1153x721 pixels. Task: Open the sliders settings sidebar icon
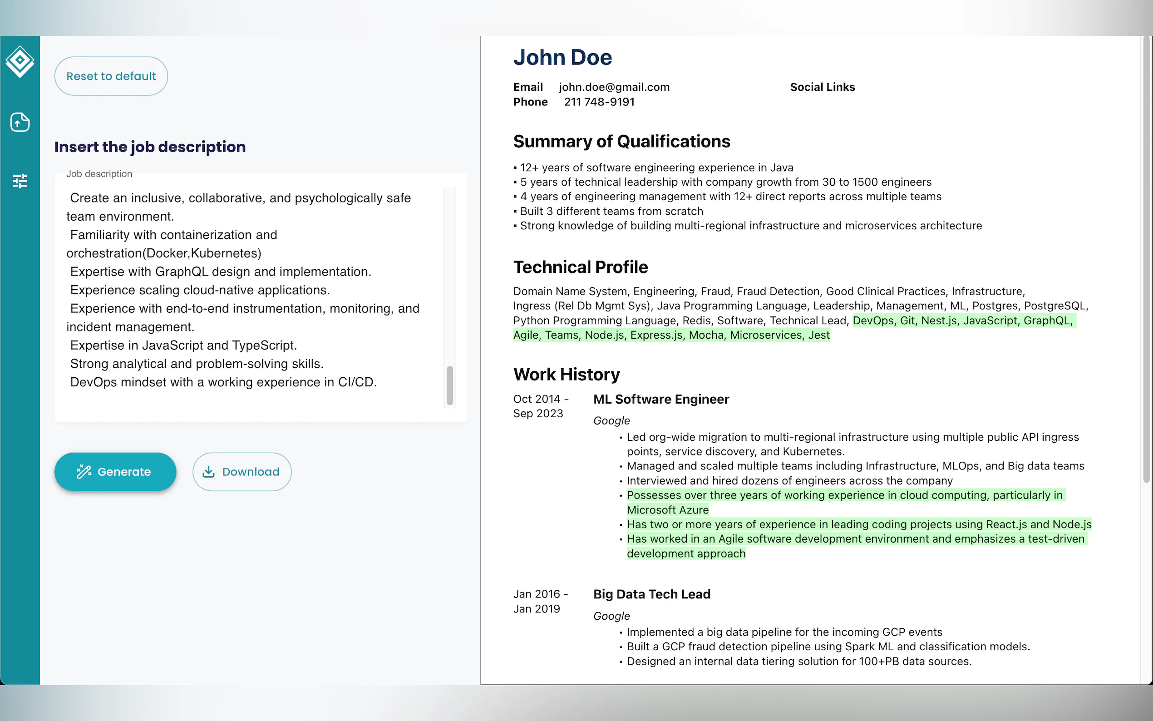pyautogui.click(x=20, y=181)
